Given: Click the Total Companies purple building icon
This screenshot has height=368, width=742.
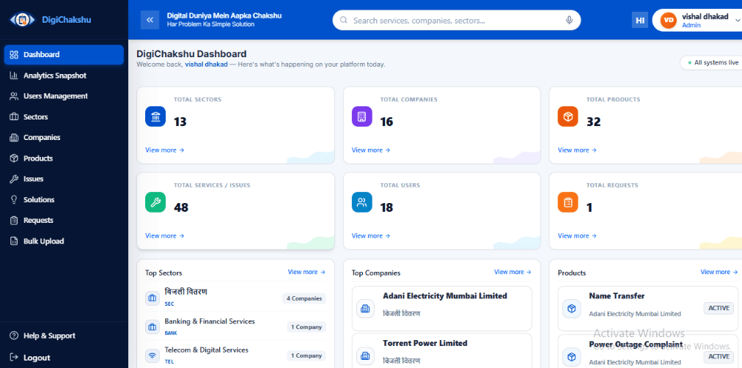Looking at the screenshot, I should tap(362, 117).
